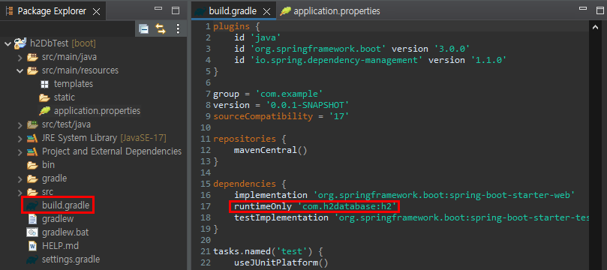Select build.gradle in Package Explorer

(x=66, y=205)
